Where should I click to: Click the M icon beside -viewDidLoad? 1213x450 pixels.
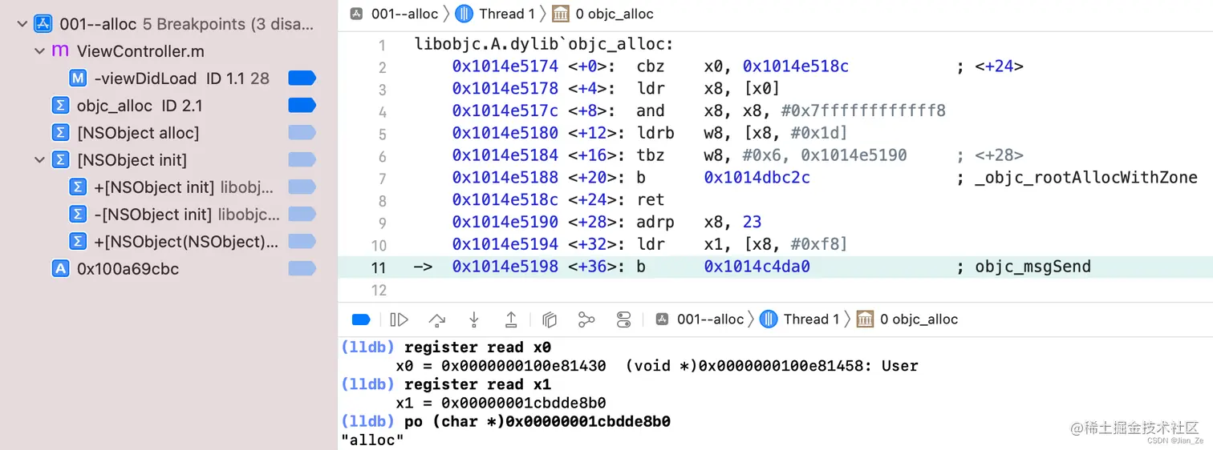(78, 78)
